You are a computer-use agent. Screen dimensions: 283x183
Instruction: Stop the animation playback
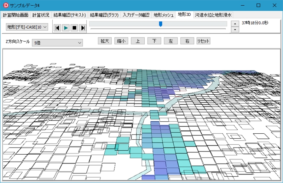74,28
